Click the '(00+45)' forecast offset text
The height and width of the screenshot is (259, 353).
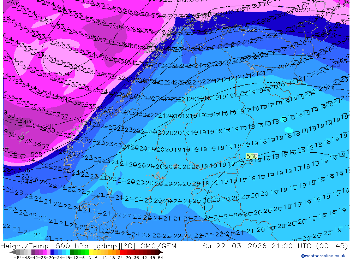(x=332, y=246)
